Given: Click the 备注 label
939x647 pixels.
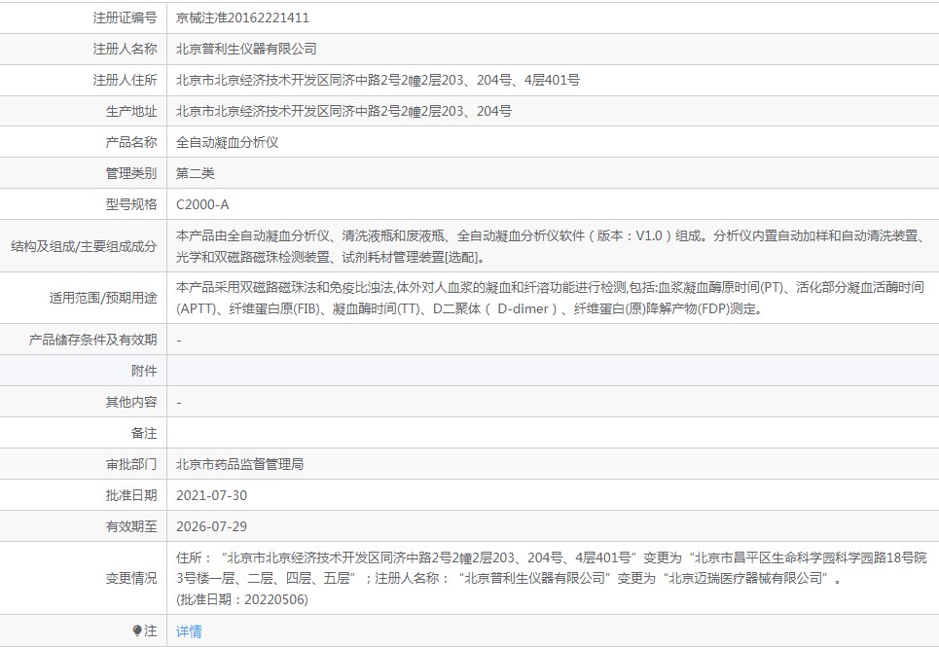Looking at the screenshot, I should tap(144, 433).
